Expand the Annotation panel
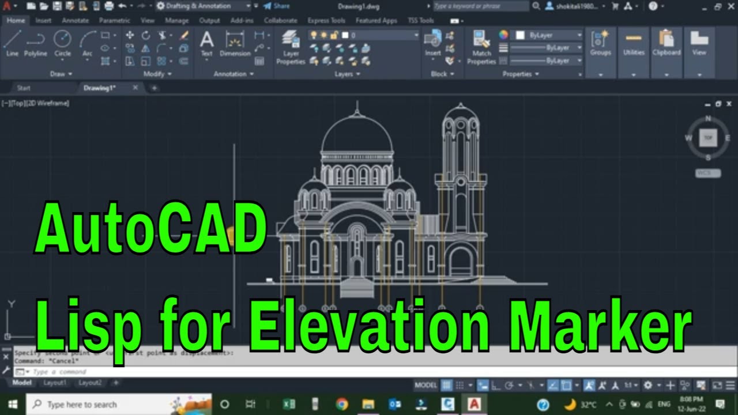The width and height of the screenshot is (738, 415). pos(234,74)
